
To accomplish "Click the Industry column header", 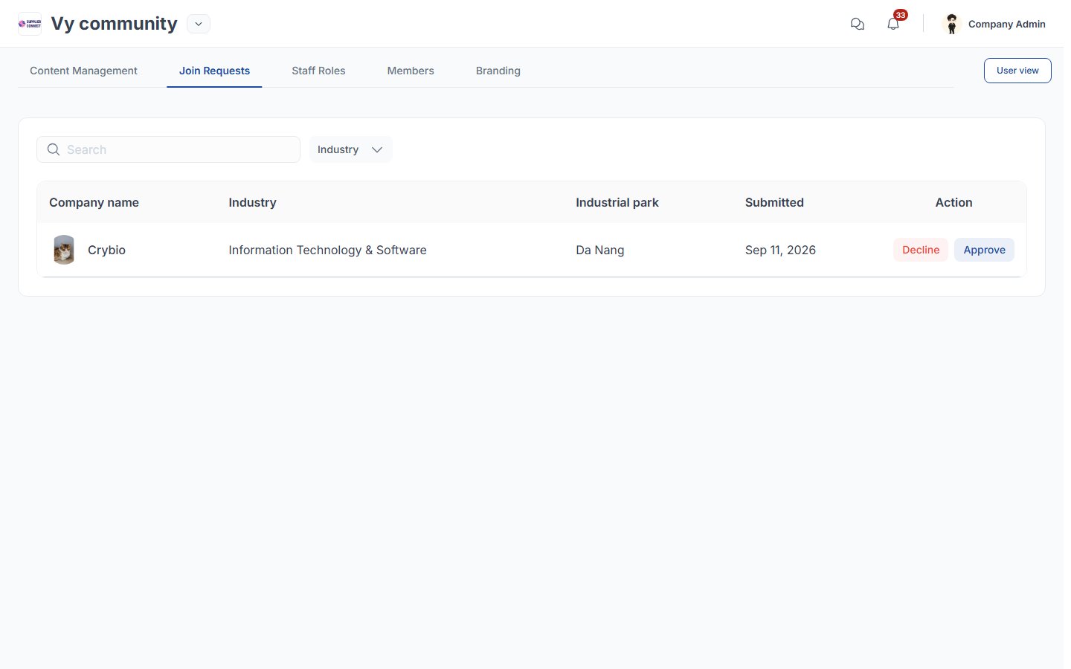I will pyautogui.click(x=252, y=202).
